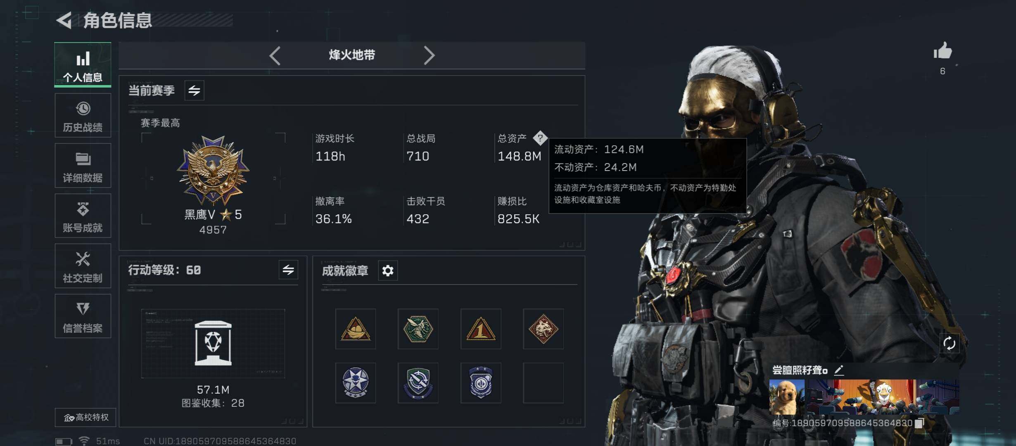Select the wolf head achievement badge
This screenshot has width=1016, height=446.
543,329
